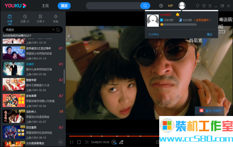The height and width of the screenshot is (147, 233).
Task: Click the 整蛊专家 title text
Action: point(31,80)
